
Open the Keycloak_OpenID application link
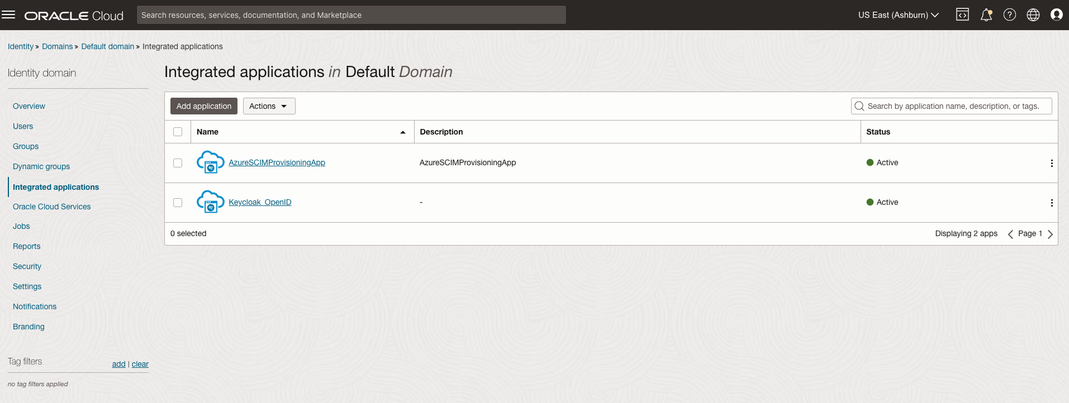click(x=260, y=202)
